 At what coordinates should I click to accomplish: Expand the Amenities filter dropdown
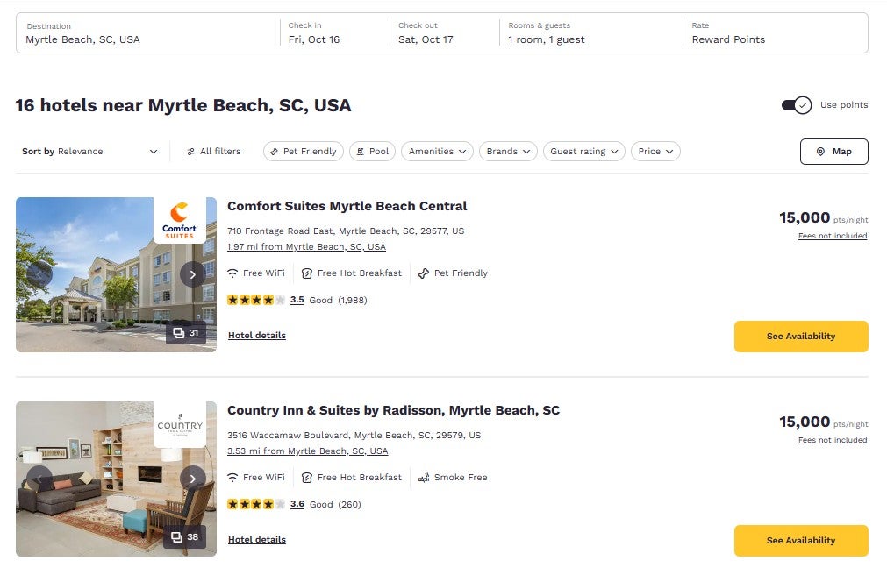437,152
